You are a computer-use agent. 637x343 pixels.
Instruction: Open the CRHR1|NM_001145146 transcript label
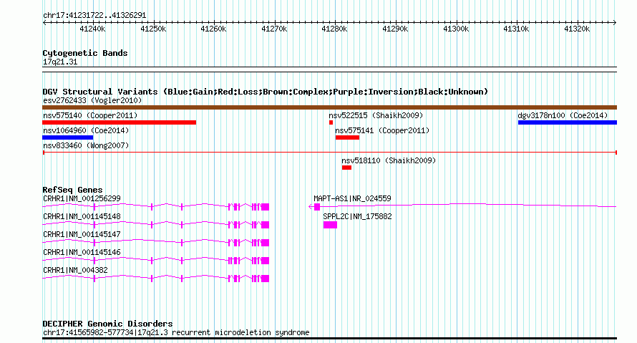82,252
